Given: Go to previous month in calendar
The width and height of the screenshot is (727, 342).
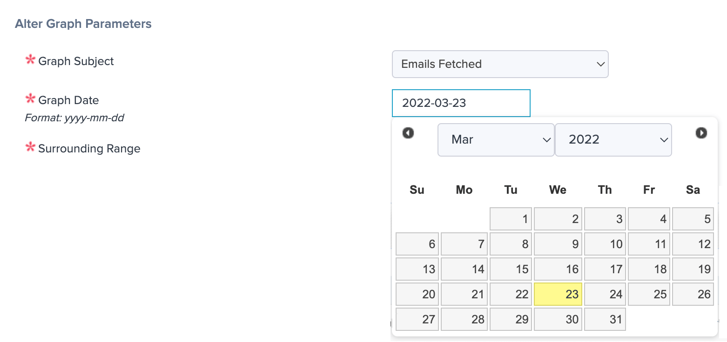Looking at the screenshot, I should [x=408, y=133].
